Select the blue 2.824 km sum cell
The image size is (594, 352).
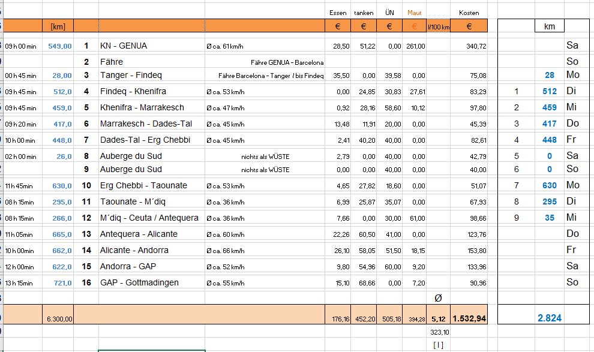tap(549, 318)
